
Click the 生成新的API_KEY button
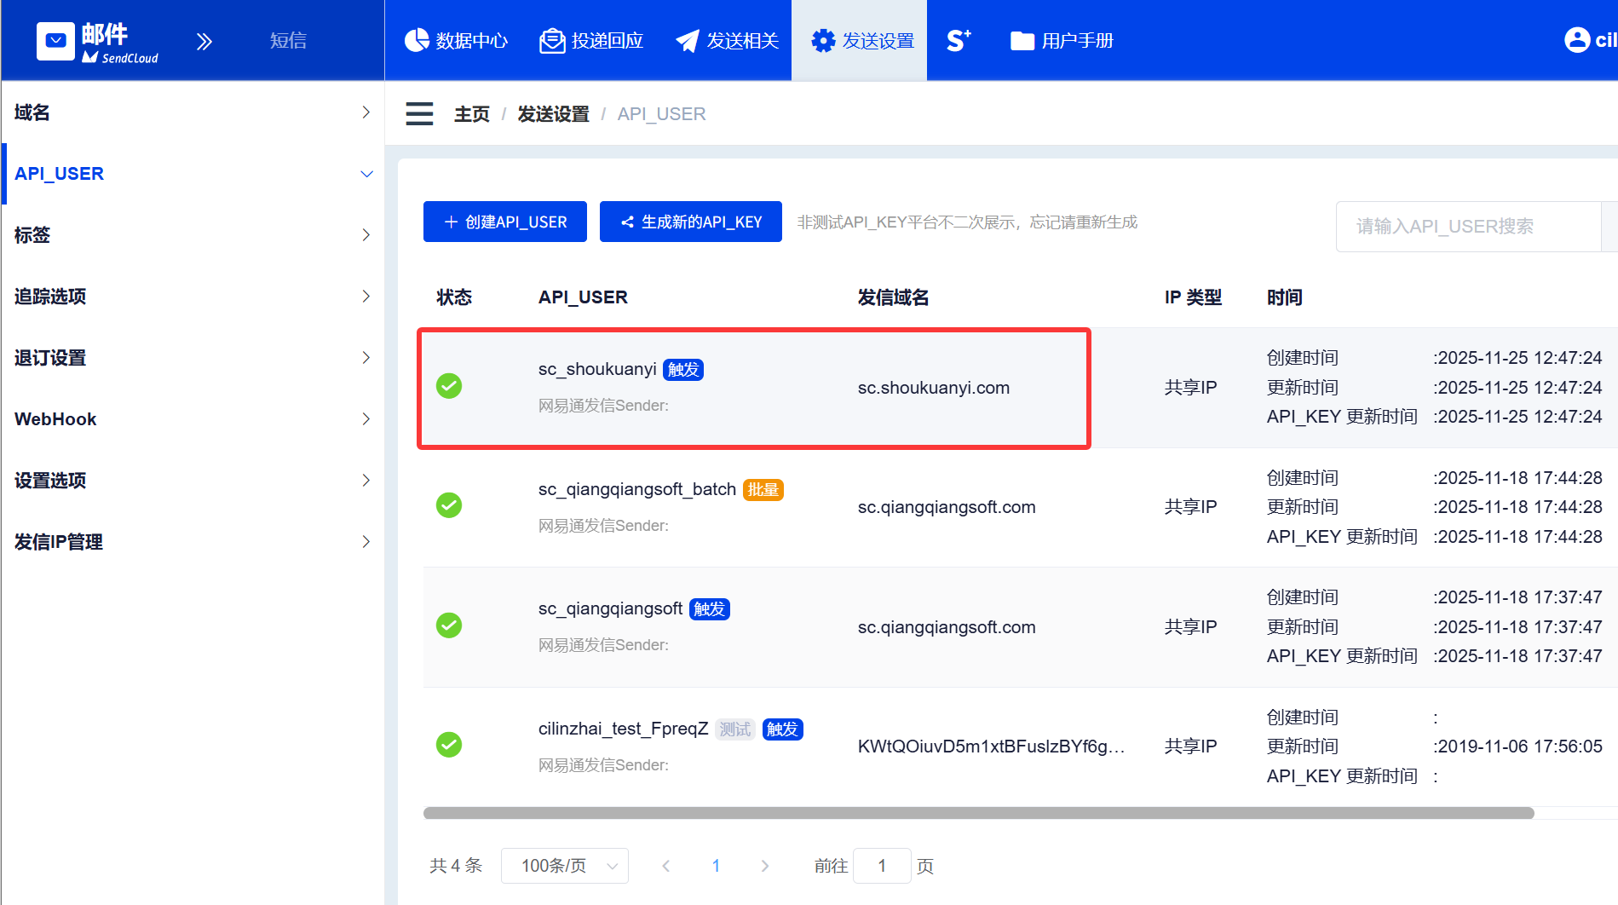coord(691,222)
